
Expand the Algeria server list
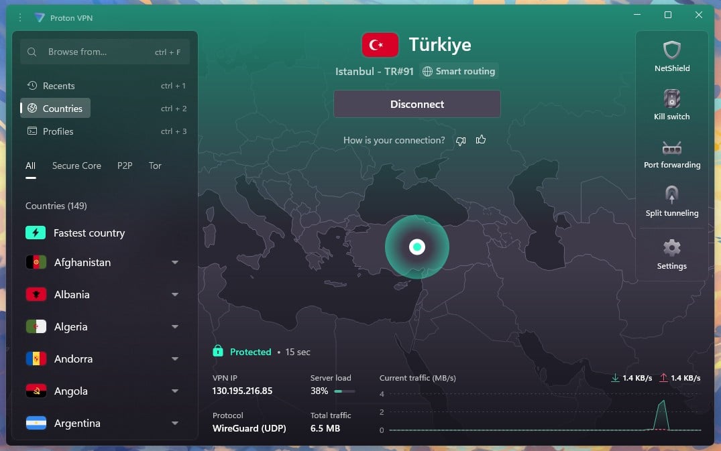(175, 326)
